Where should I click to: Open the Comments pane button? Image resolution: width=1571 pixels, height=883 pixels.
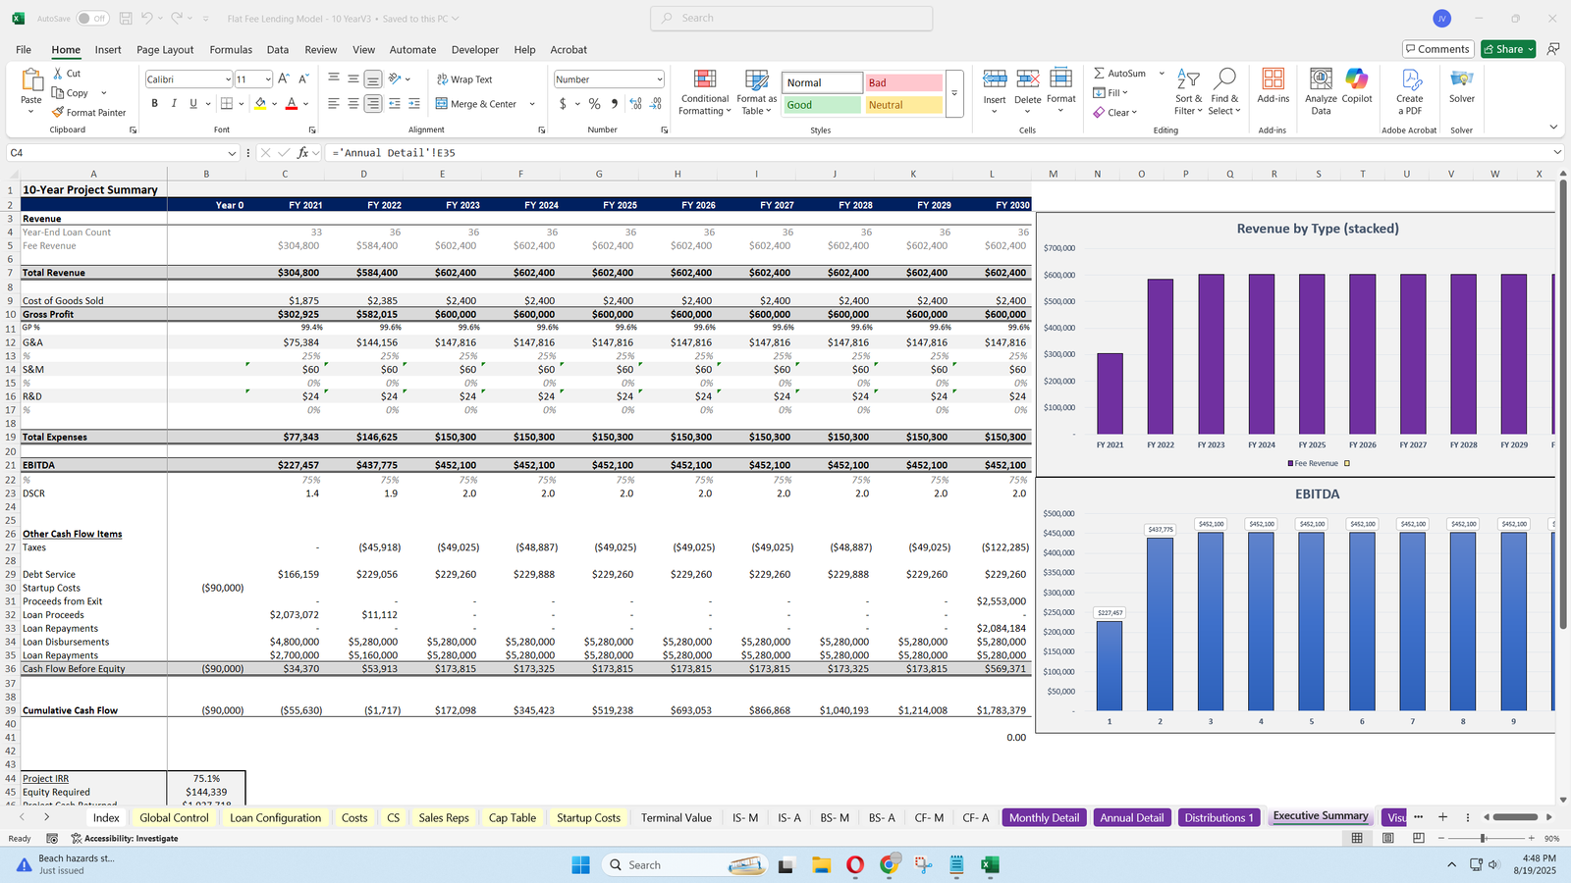(x=1436, y=49)
